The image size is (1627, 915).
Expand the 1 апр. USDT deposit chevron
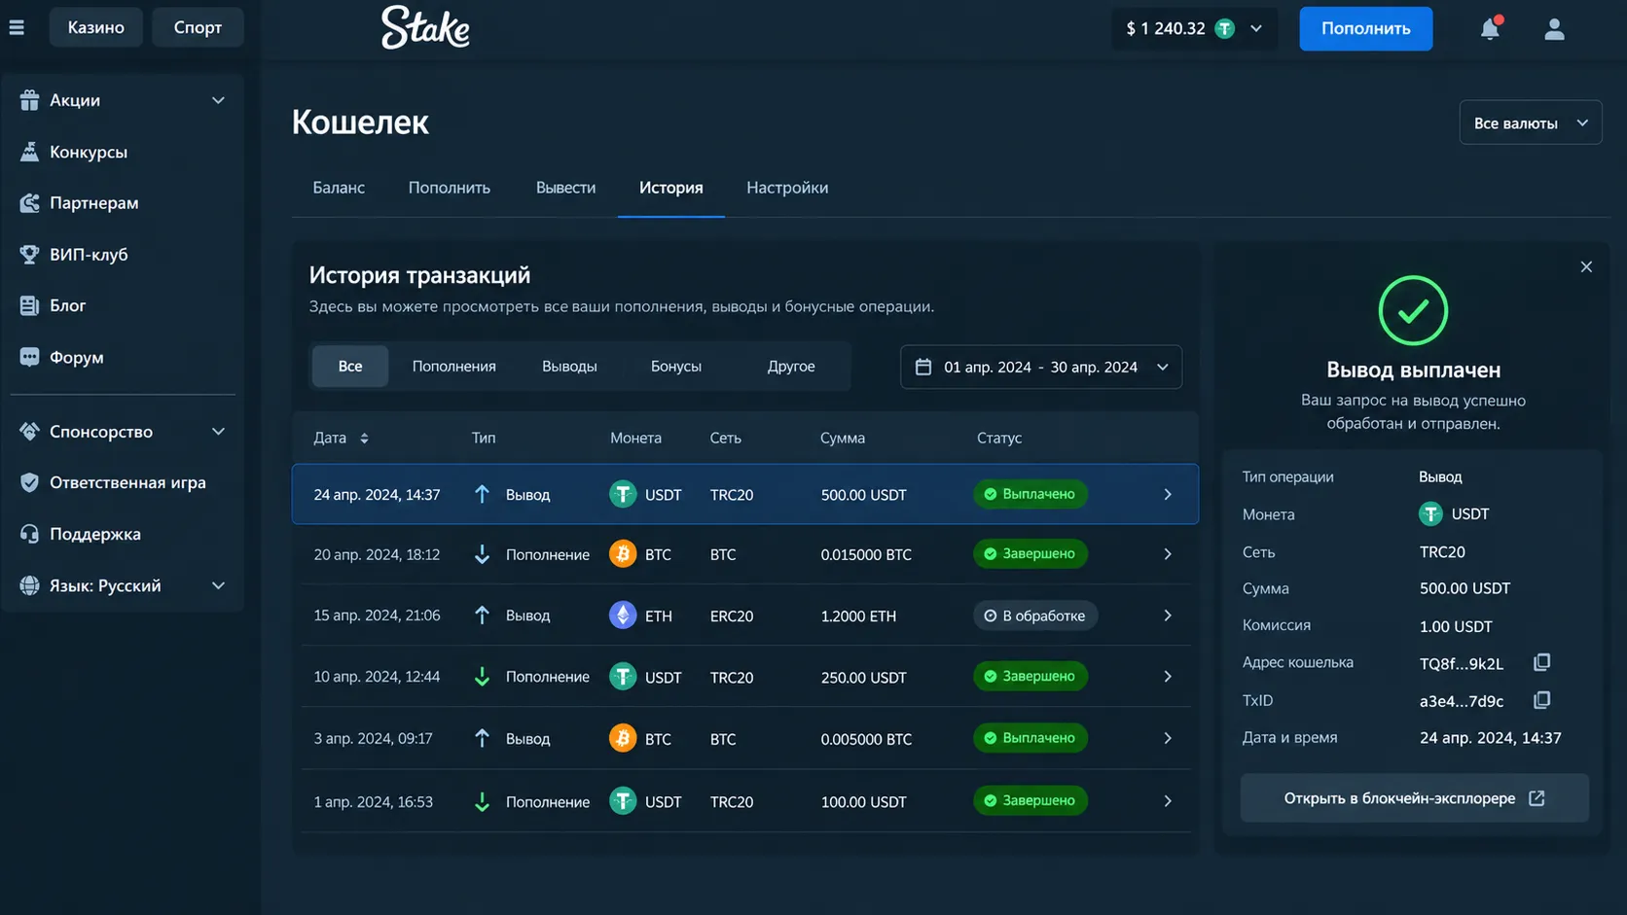pyautogui.click(x=1168, y=801)
